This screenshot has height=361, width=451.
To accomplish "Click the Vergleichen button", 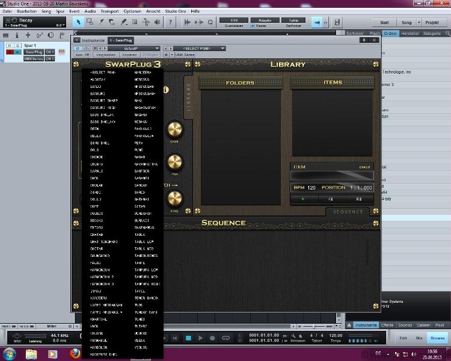I will tap(106, 55).
